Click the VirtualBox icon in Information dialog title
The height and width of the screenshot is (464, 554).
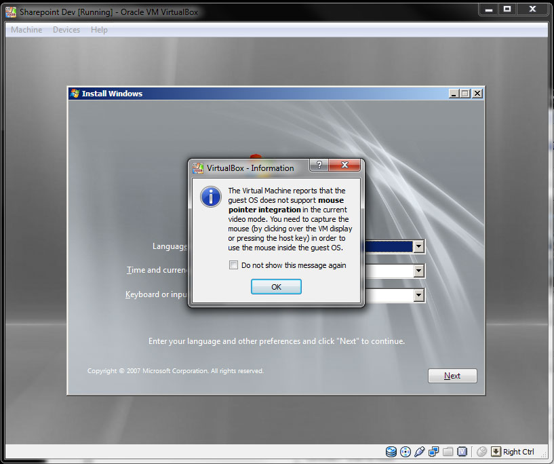(198, 168)
